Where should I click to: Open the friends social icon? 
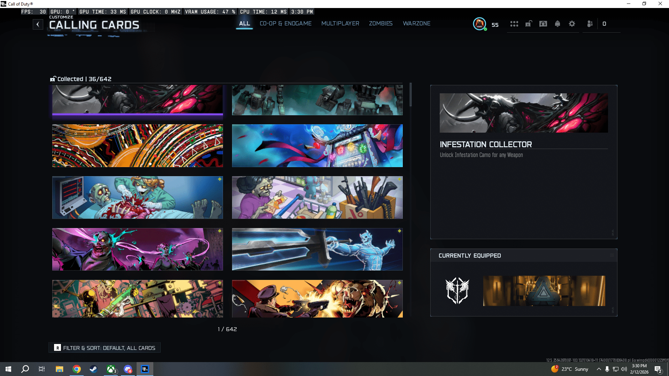pyautogui.click(x=590, y=24)
